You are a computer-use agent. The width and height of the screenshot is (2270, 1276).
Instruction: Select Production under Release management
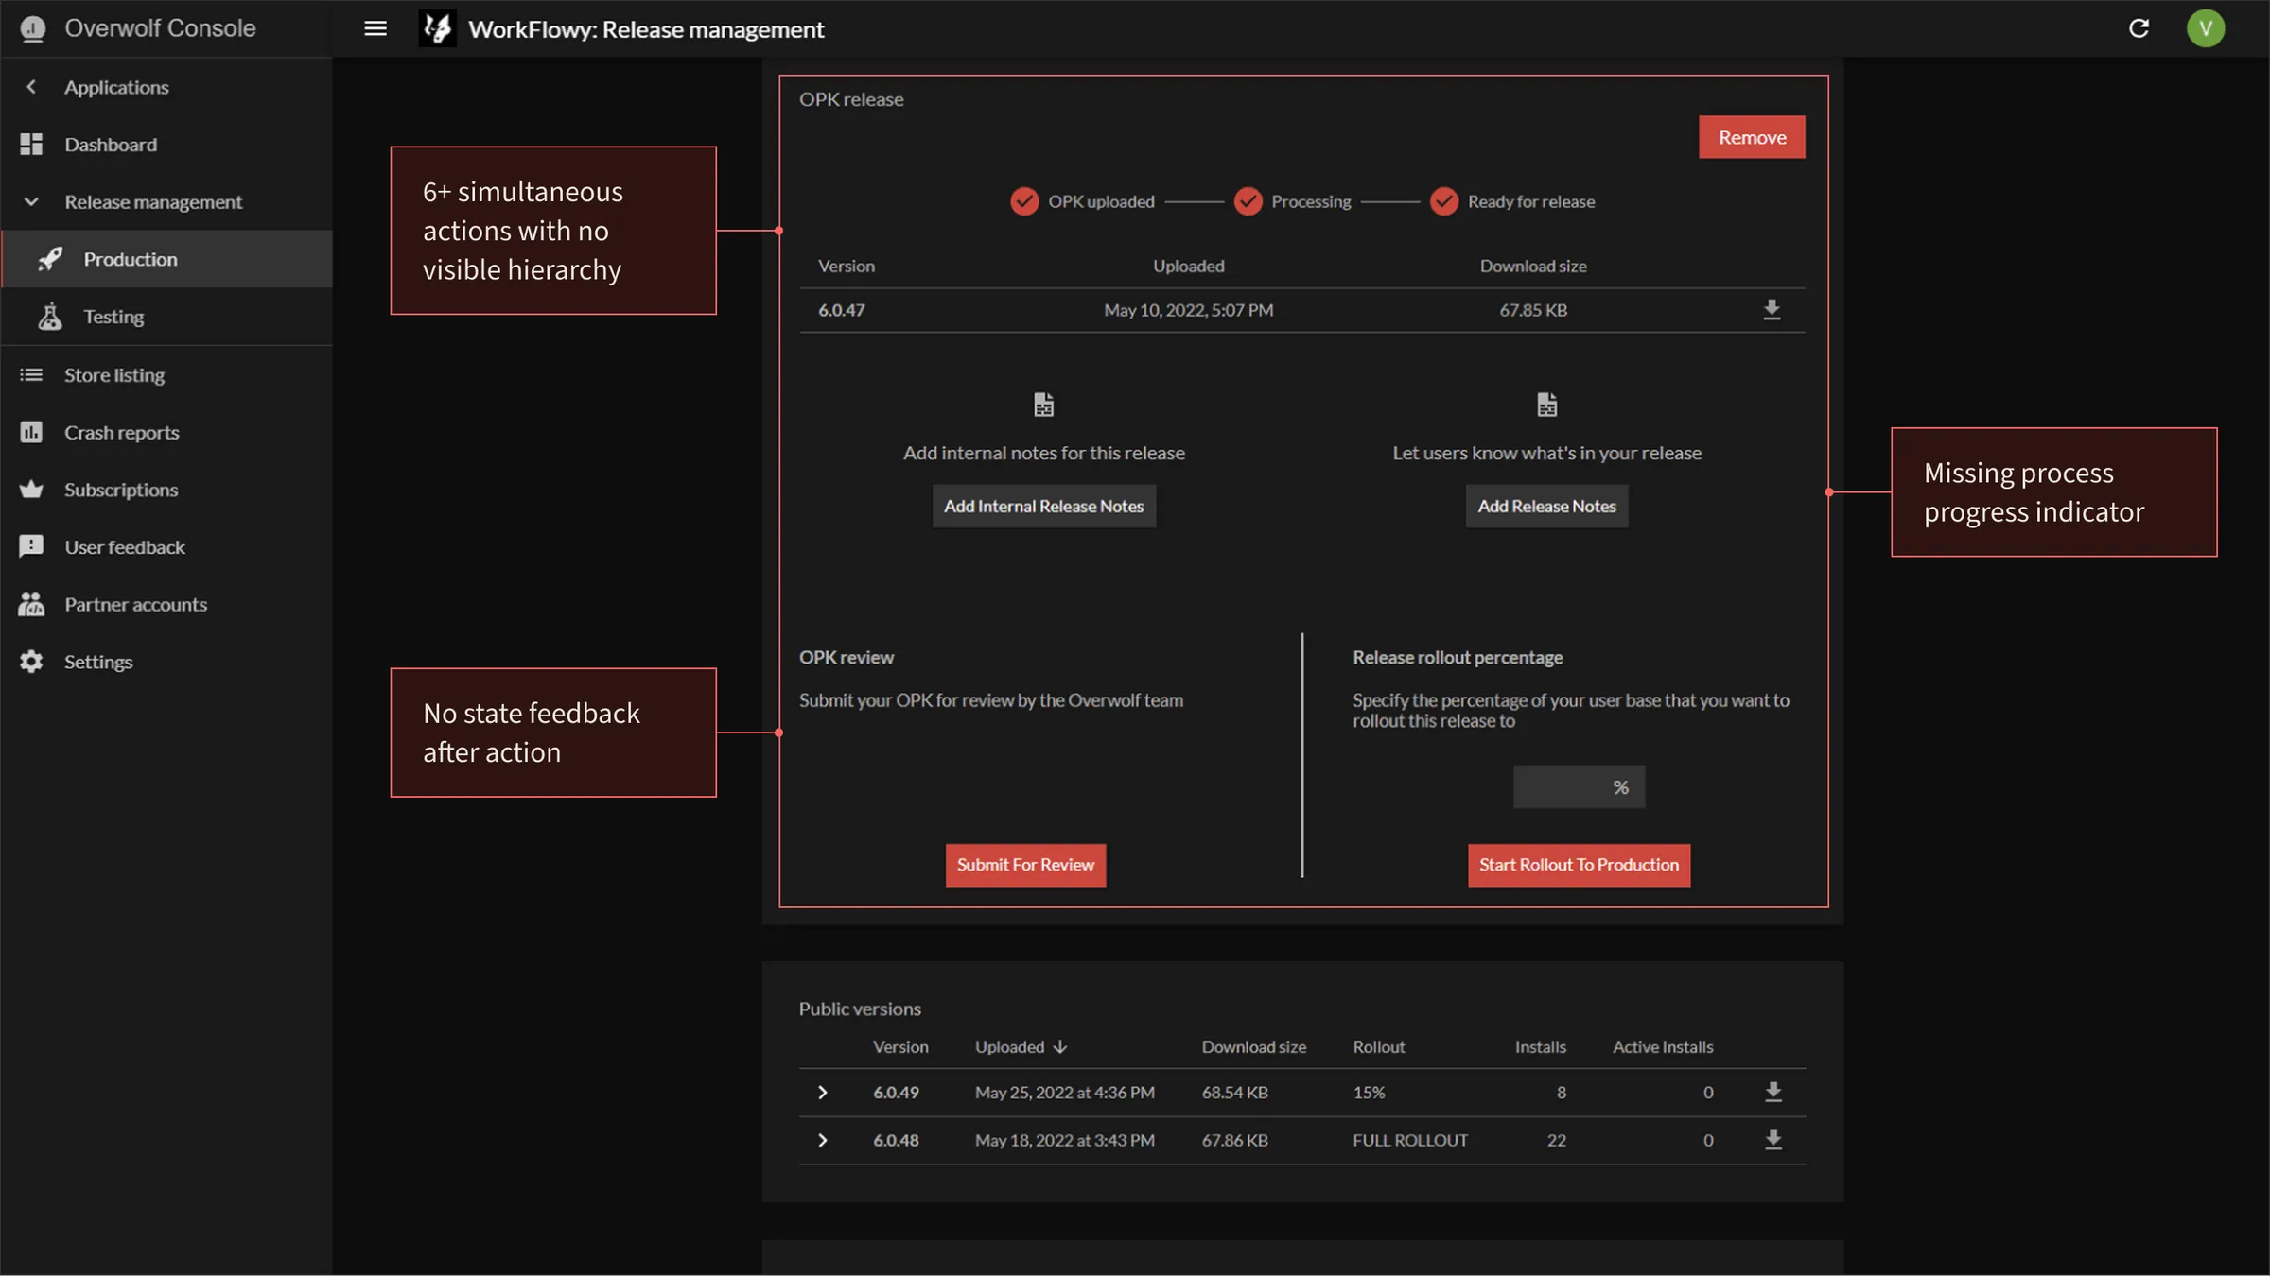tap(166, 259)
